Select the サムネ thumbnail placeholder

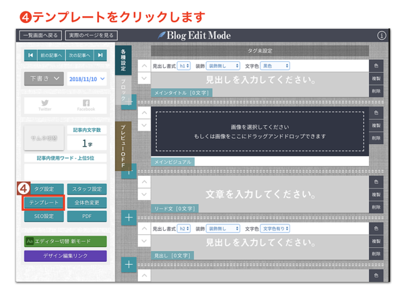coord(44,138)
